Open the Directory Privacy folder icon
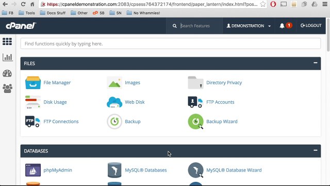 click(195, 83)
